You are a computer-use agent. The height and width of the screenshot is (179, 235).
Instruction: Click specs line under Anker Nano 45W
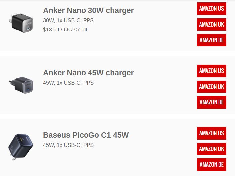click(68, 83)
